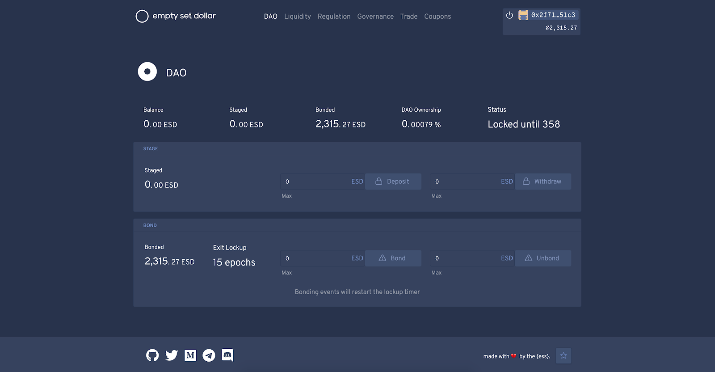Image resolution: width=715 pixels, height=372 pixels.
Task: Open the Telegram icon link
Action: (209, 355)
